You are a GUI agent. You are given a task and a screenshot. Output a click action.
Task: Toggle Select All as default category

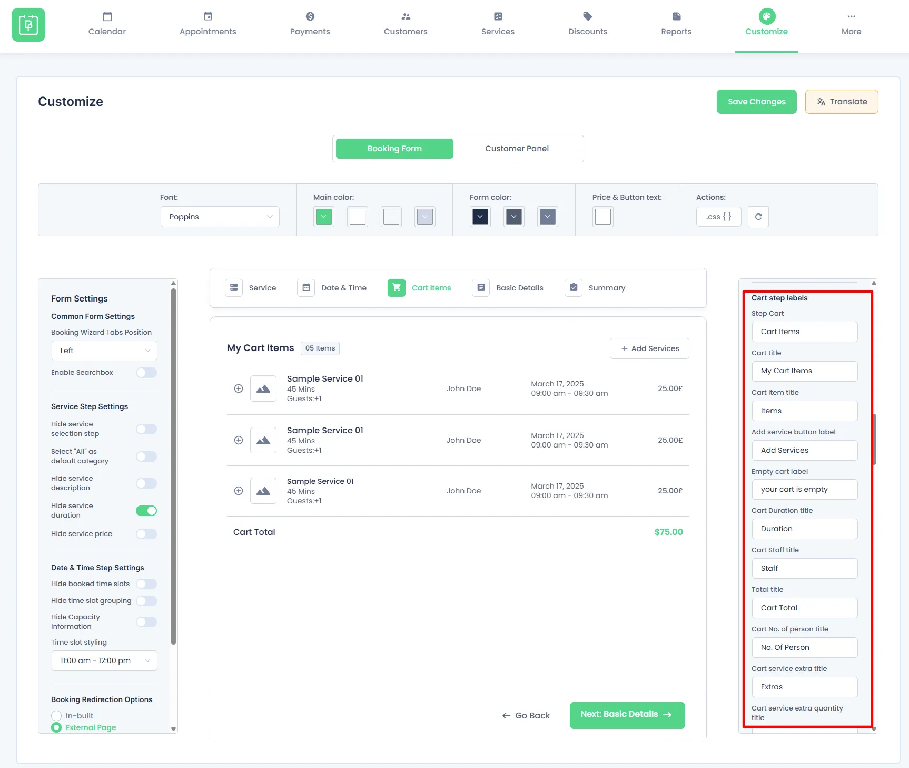click(x=146, y=456)
